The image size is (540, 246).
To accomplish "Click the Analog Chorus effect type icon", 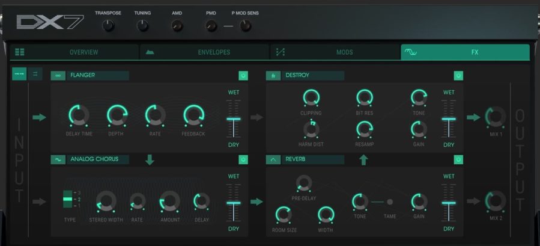I will (58, 159).
